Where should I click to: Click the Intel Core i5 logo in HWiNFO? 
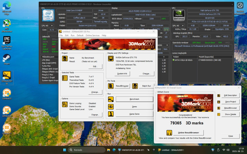coord(48,15)
